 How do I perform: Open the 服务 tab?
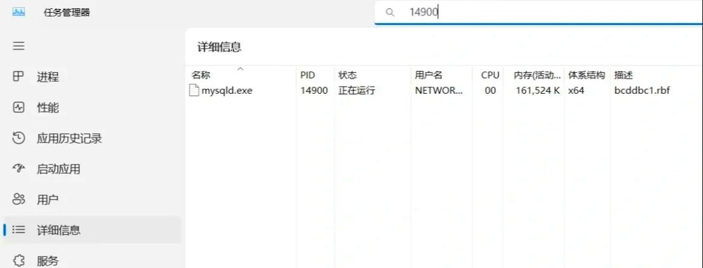tap(92, 260)
